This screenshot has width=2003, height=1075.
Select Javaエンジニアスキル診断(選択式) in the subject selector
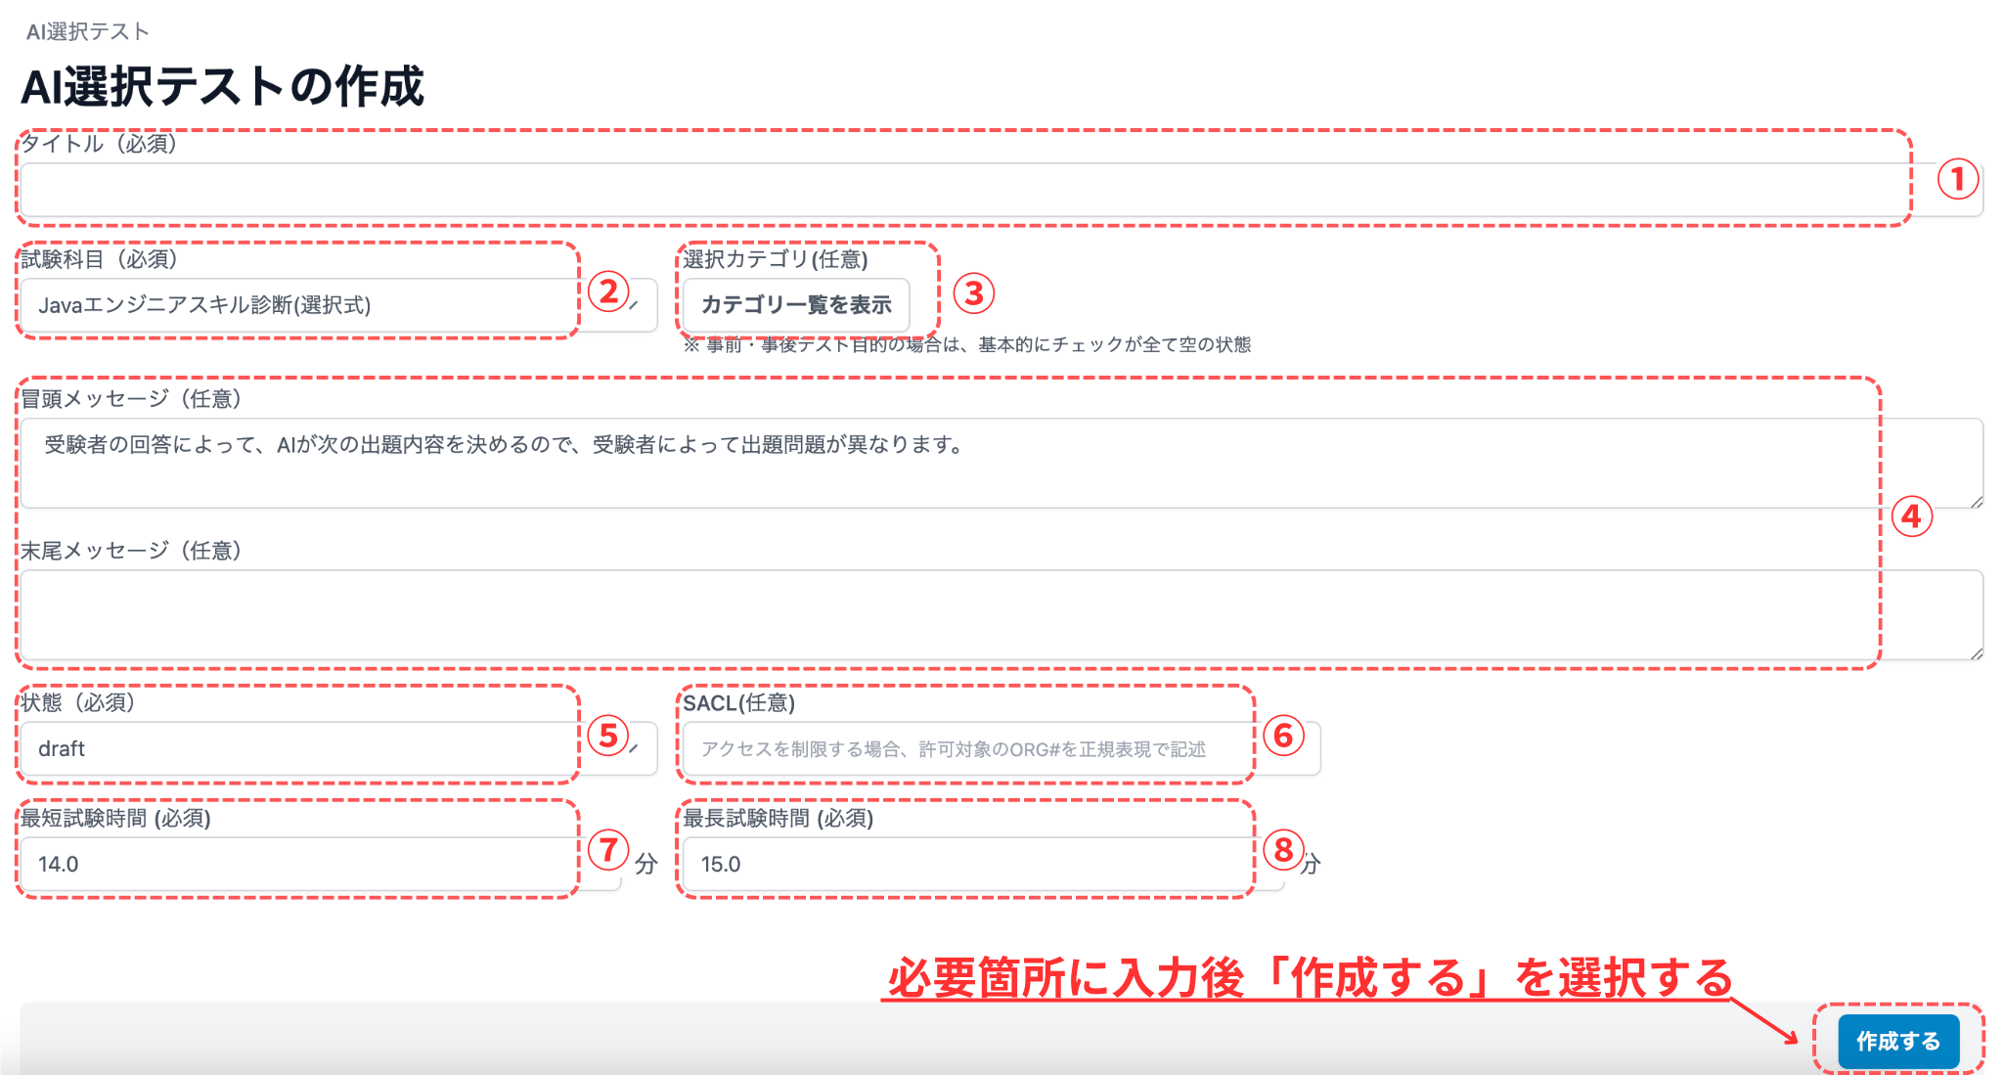click(293, 305)
